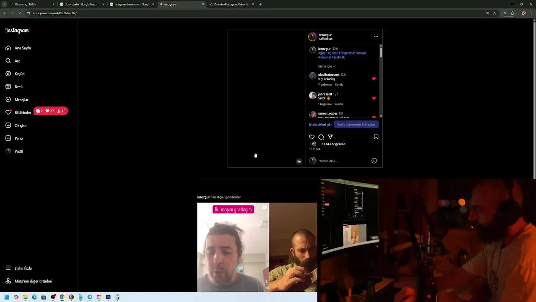Open a new browser tab
This screenshot has height=302, width=536.
click(260, 4)
